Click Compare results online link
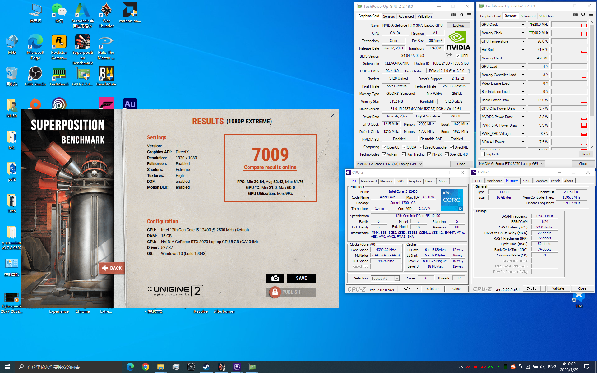This screenshot has width=597, height=373. 270,167
